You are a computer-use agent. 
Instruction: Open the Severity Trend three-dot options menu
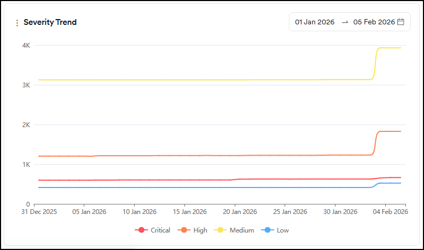pos(17,23)
